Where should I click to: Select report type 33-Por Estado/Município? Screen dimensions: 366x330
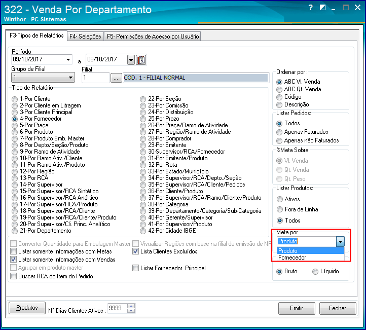[x=174, y=171]
